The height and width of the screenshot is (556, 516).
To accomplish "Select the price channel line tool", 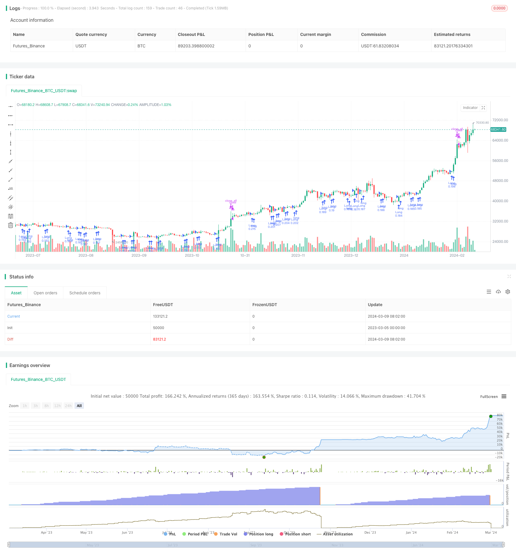I will coord(11,198).
